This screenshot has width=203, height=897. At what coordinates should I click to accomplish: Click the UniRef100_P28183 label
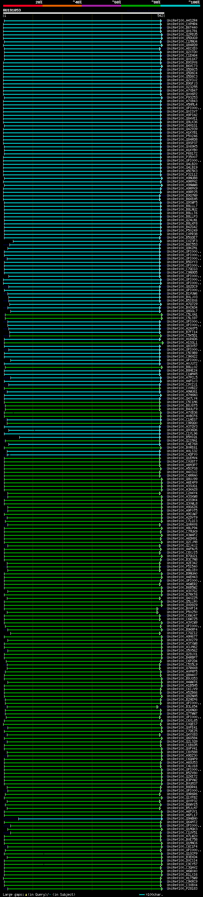coord(182,889)
